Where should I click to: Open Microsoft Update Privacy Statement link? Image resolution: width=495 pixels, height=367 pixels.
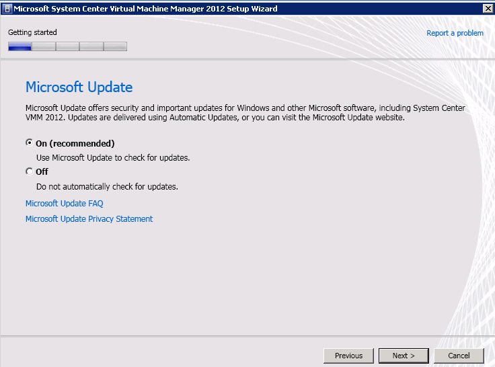[89, 219]
